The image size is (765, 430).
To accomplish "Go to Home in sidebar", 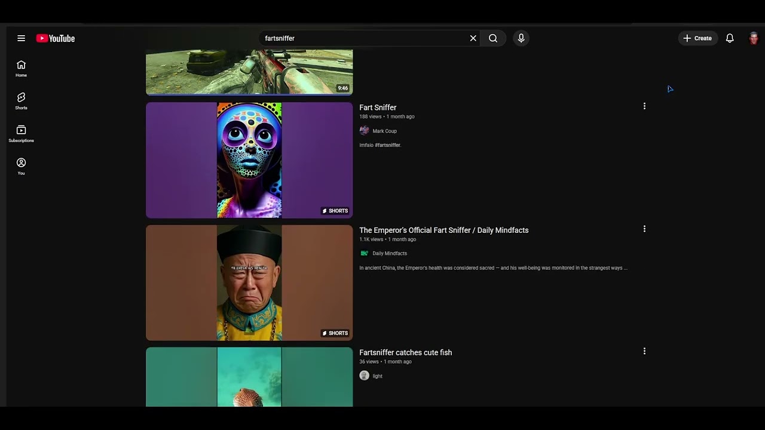I will point(22,69).
